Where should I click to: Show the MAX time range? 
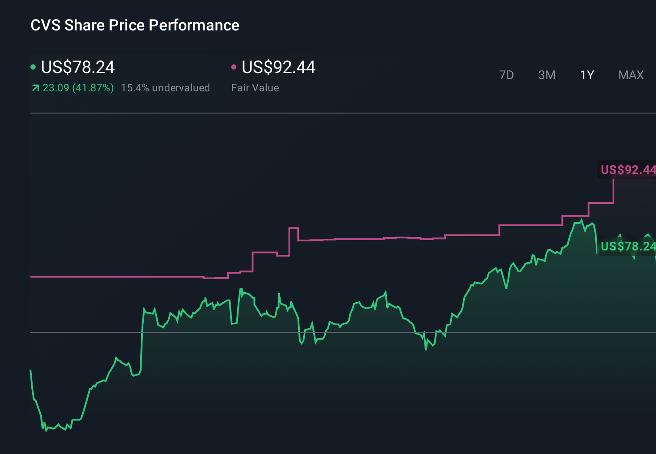[631, 75]
